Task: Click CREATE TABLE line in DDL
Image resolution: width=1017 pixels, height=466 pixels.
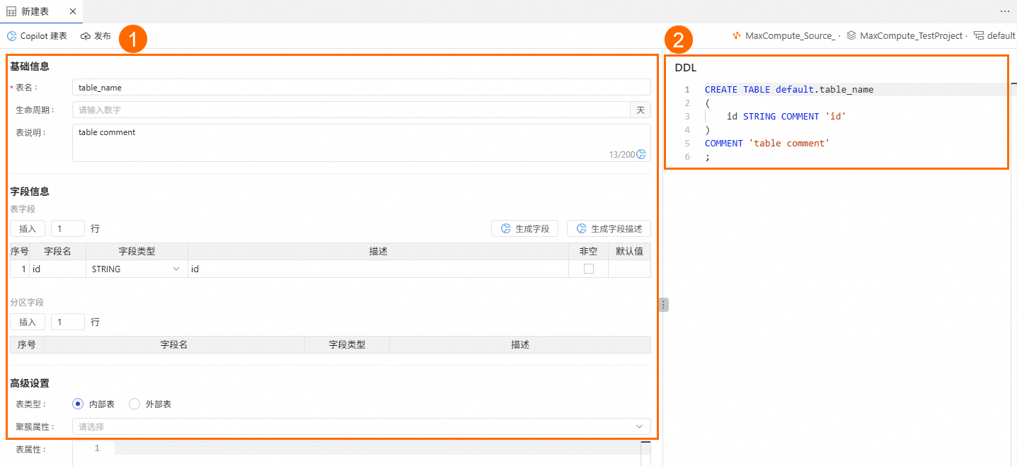Action: pos(789,90)
